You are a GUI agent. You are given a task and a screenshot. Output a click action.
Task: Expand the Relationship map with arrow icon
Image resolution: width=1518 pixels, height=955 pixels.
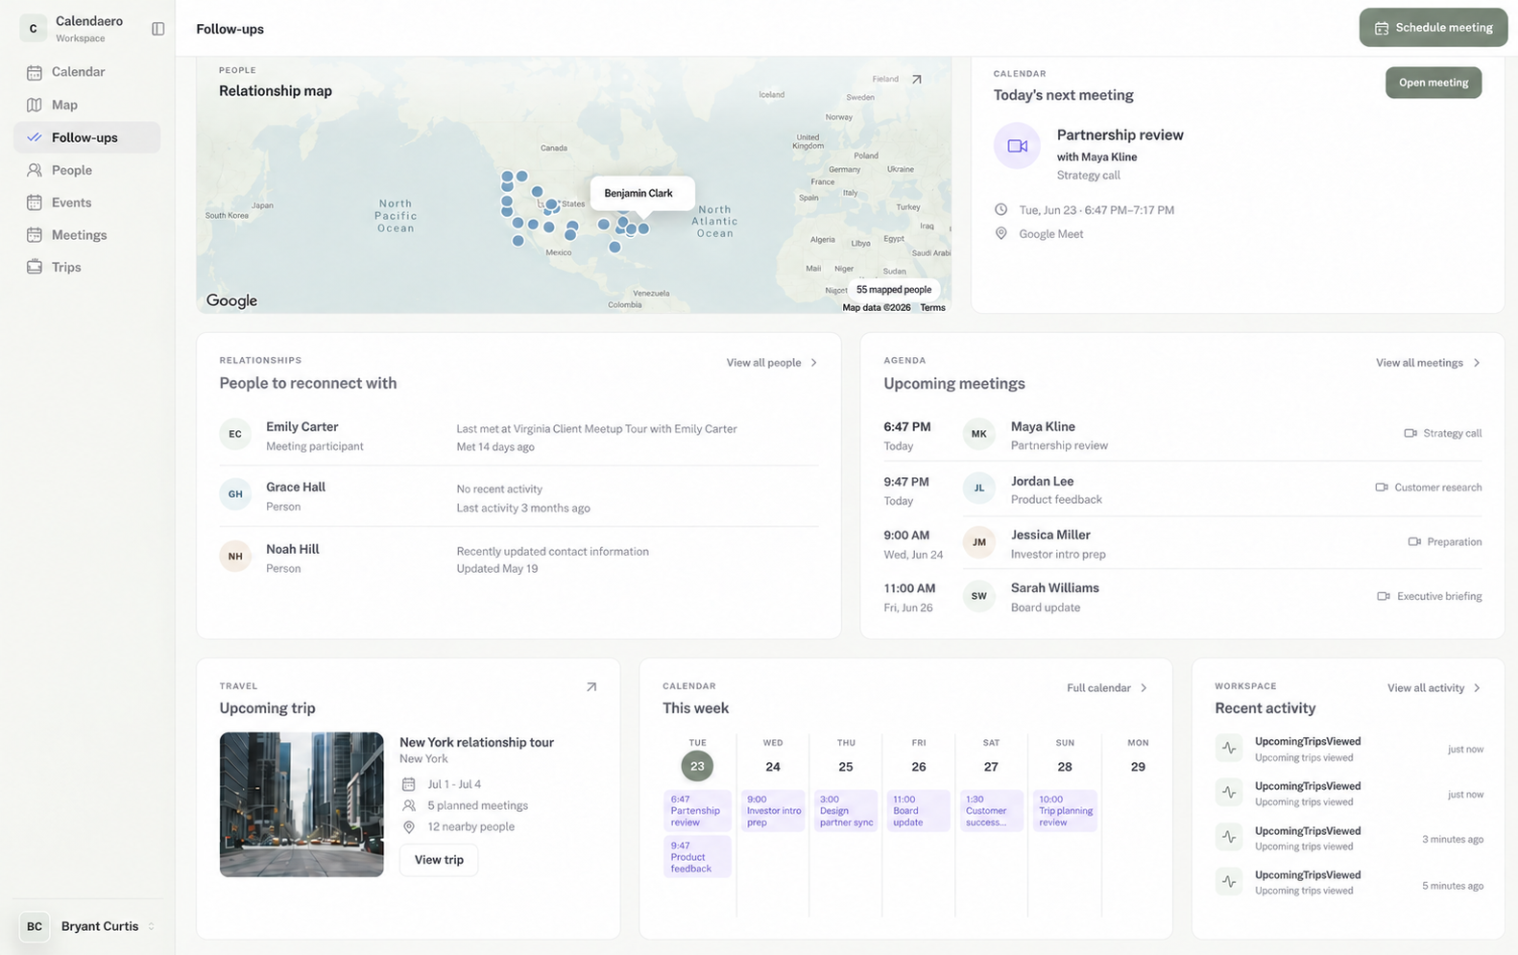pos(916,80)
